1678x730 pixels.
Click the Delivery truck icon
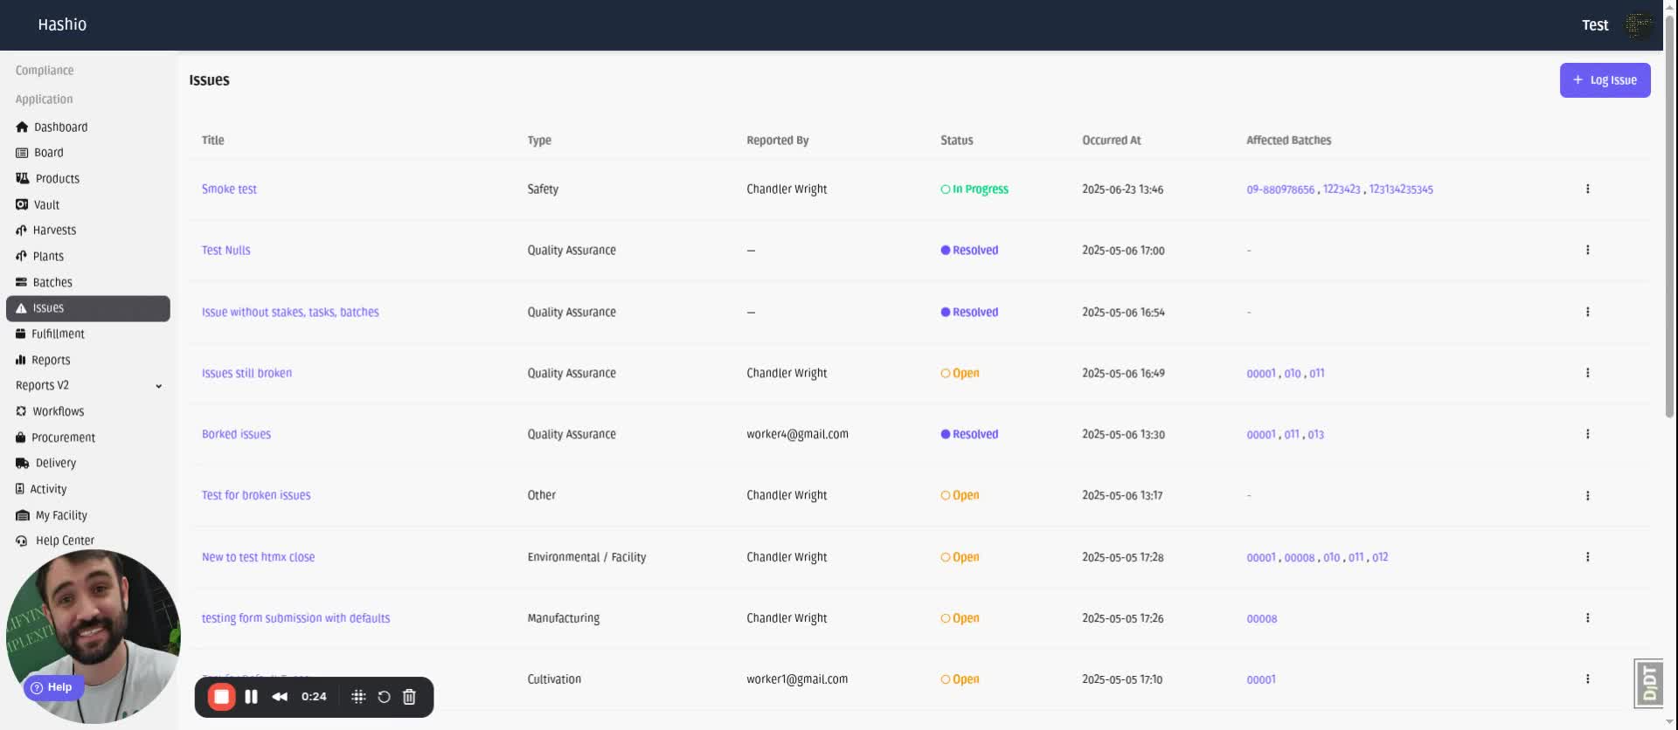23,463
